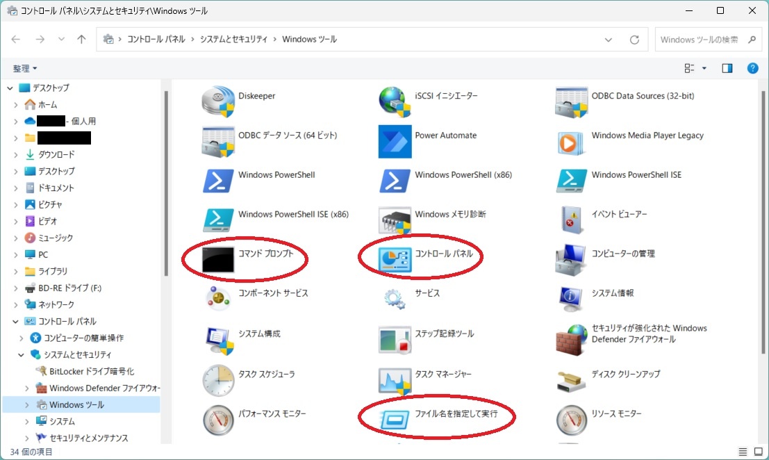Open iSCSI イニシエーター icon

(395, 101)
